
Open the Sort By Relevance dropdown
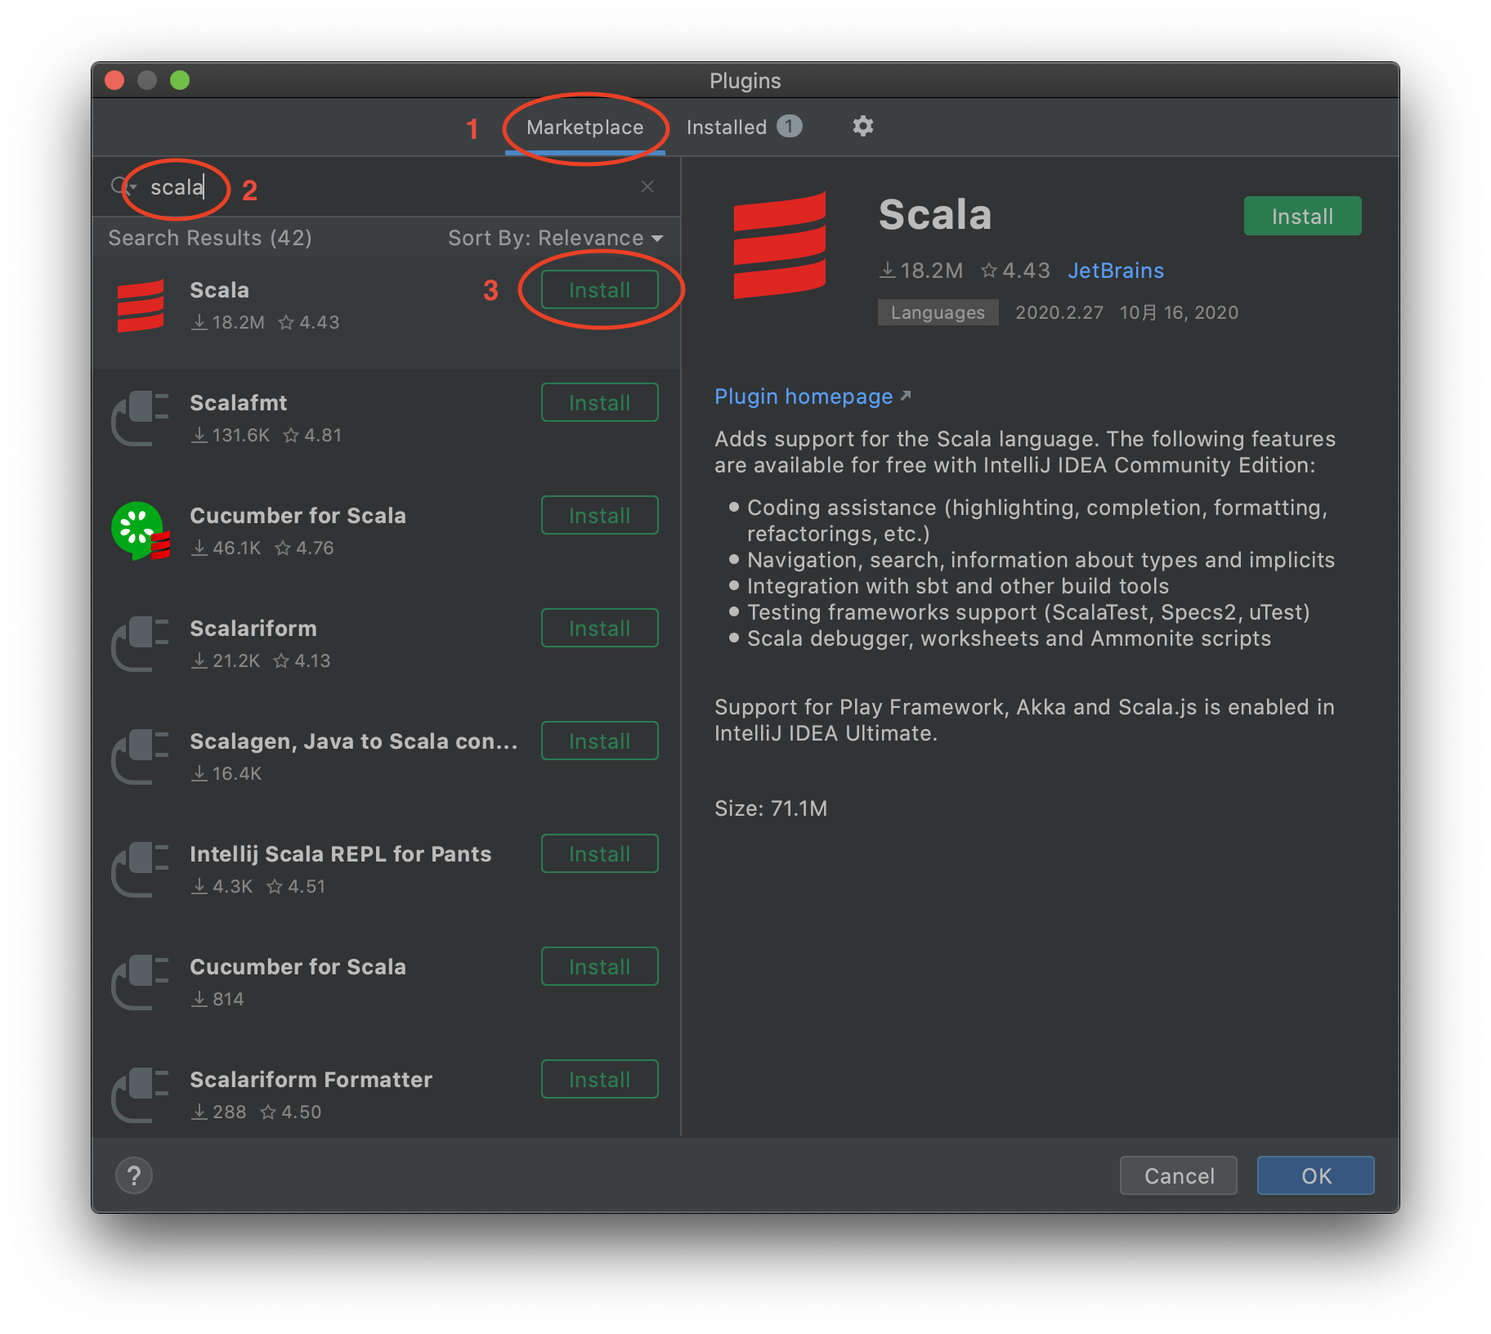point(555,238)
